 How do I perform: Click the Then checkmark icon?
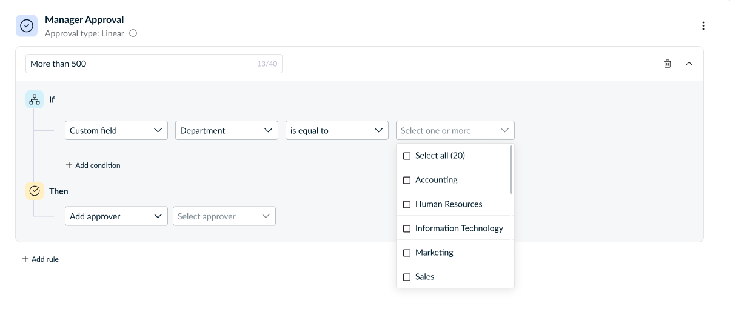coord(35,191)
